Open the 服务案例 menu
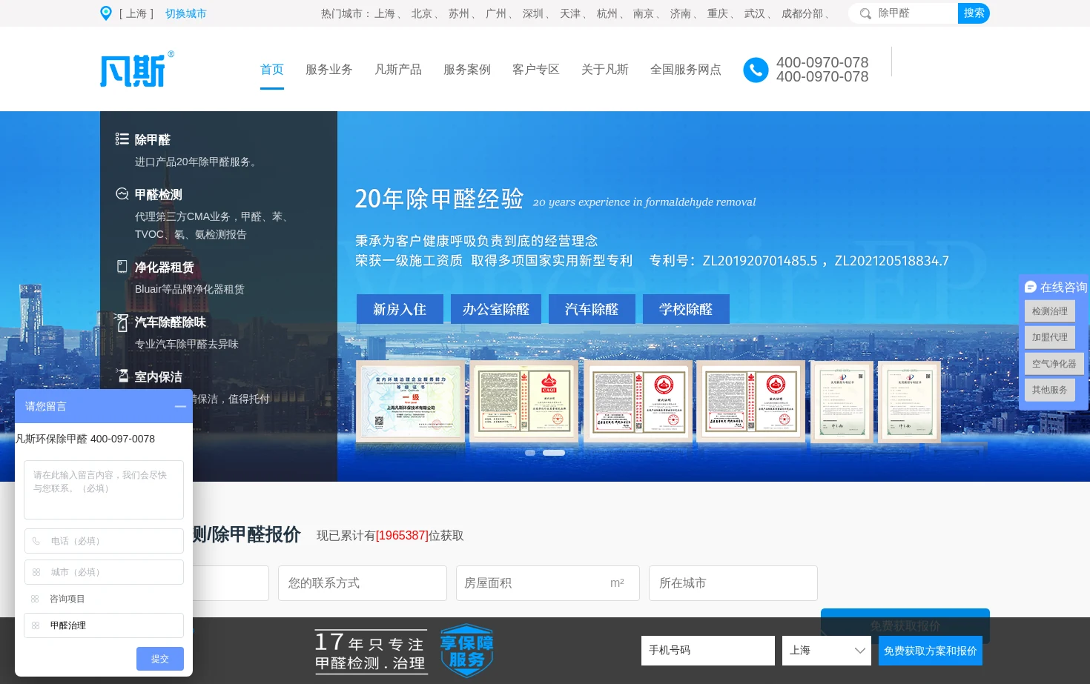Viewport: 1090px width, 684px height. coord(467,69)
